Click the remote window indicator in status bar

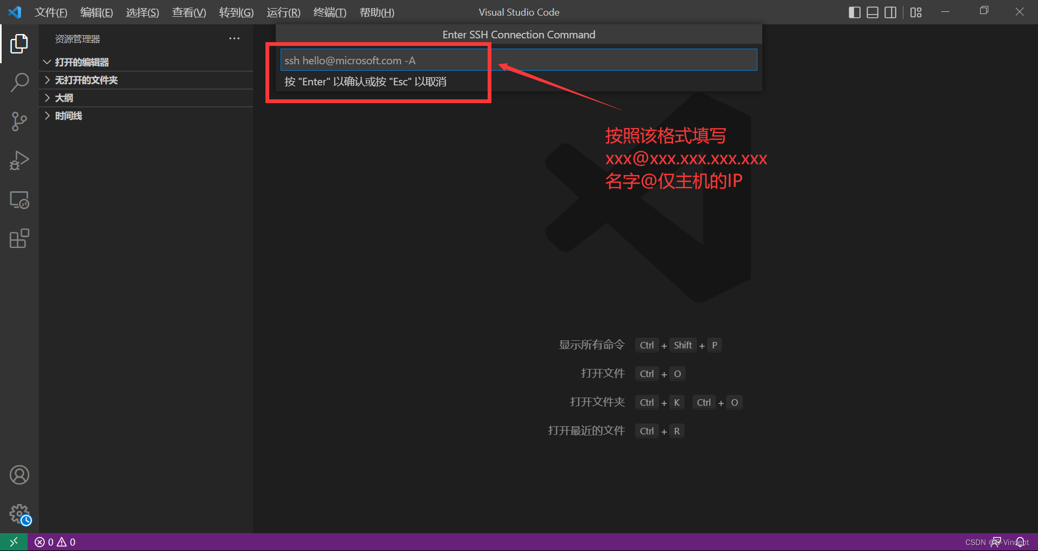point(14,542)
